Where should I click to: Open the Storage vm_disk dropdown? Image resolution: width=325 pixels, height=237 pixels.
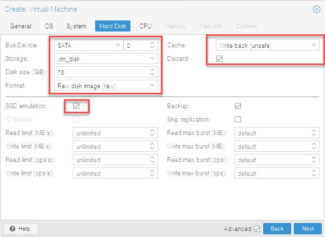[x=106, y=58]
